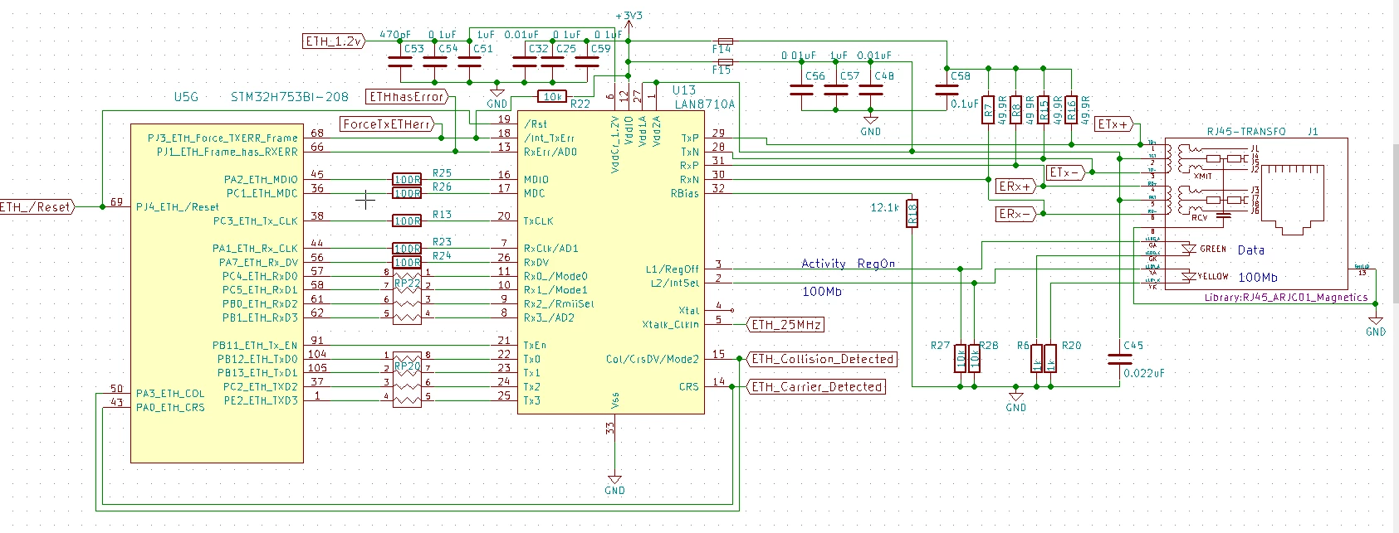
Task: Select the "Activity RegOn" annotation
Action: (x=848, y=264)
